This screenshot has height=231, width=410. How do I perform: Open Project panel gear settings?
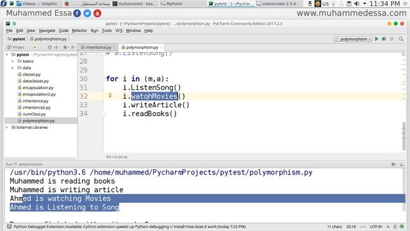[x=65, y=47]
